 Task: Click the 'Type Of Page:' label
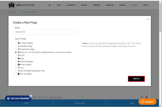click(21, 39)
